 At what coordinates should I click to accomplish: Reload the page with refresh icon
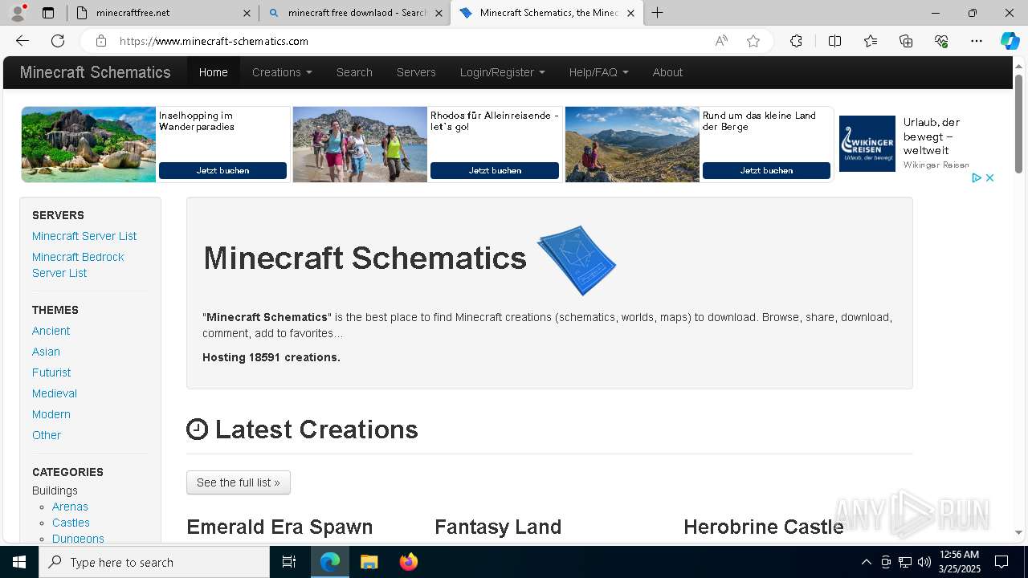coord(58,41)
